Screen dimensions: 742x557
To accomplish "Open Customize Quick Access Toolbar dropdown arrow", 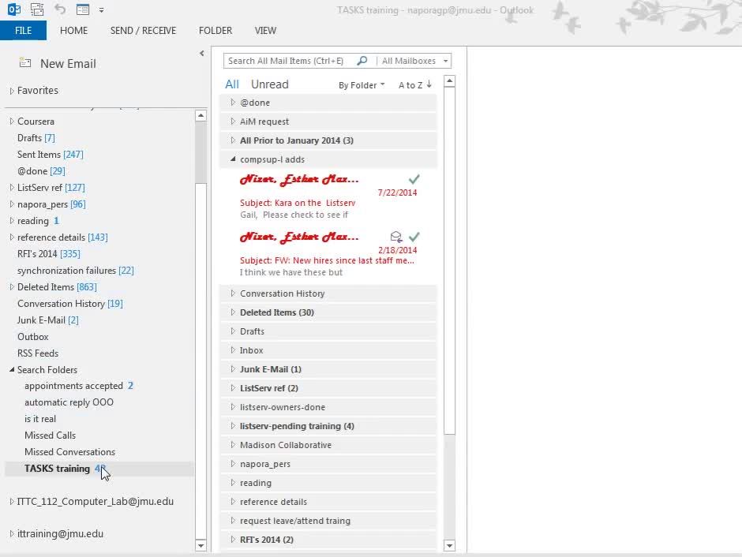I will [101, 9].
